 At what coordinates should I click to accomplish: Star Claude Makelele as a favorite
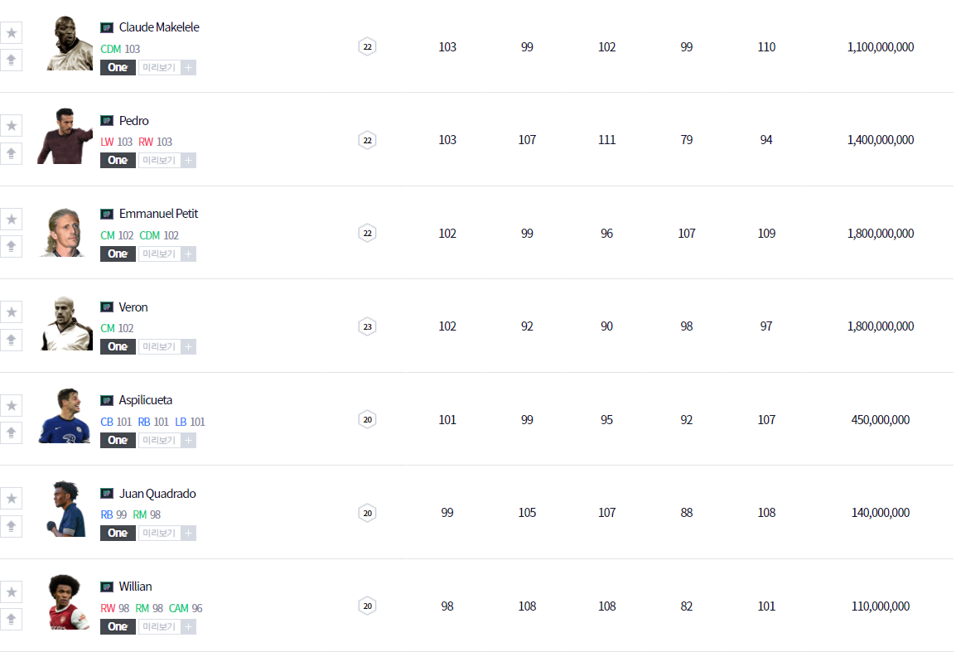click(x=12, y=33)
